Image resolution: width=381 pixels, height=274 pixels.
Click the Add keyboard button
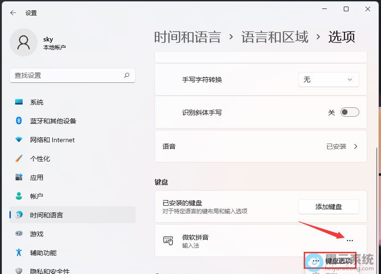[x=328, y=207]
